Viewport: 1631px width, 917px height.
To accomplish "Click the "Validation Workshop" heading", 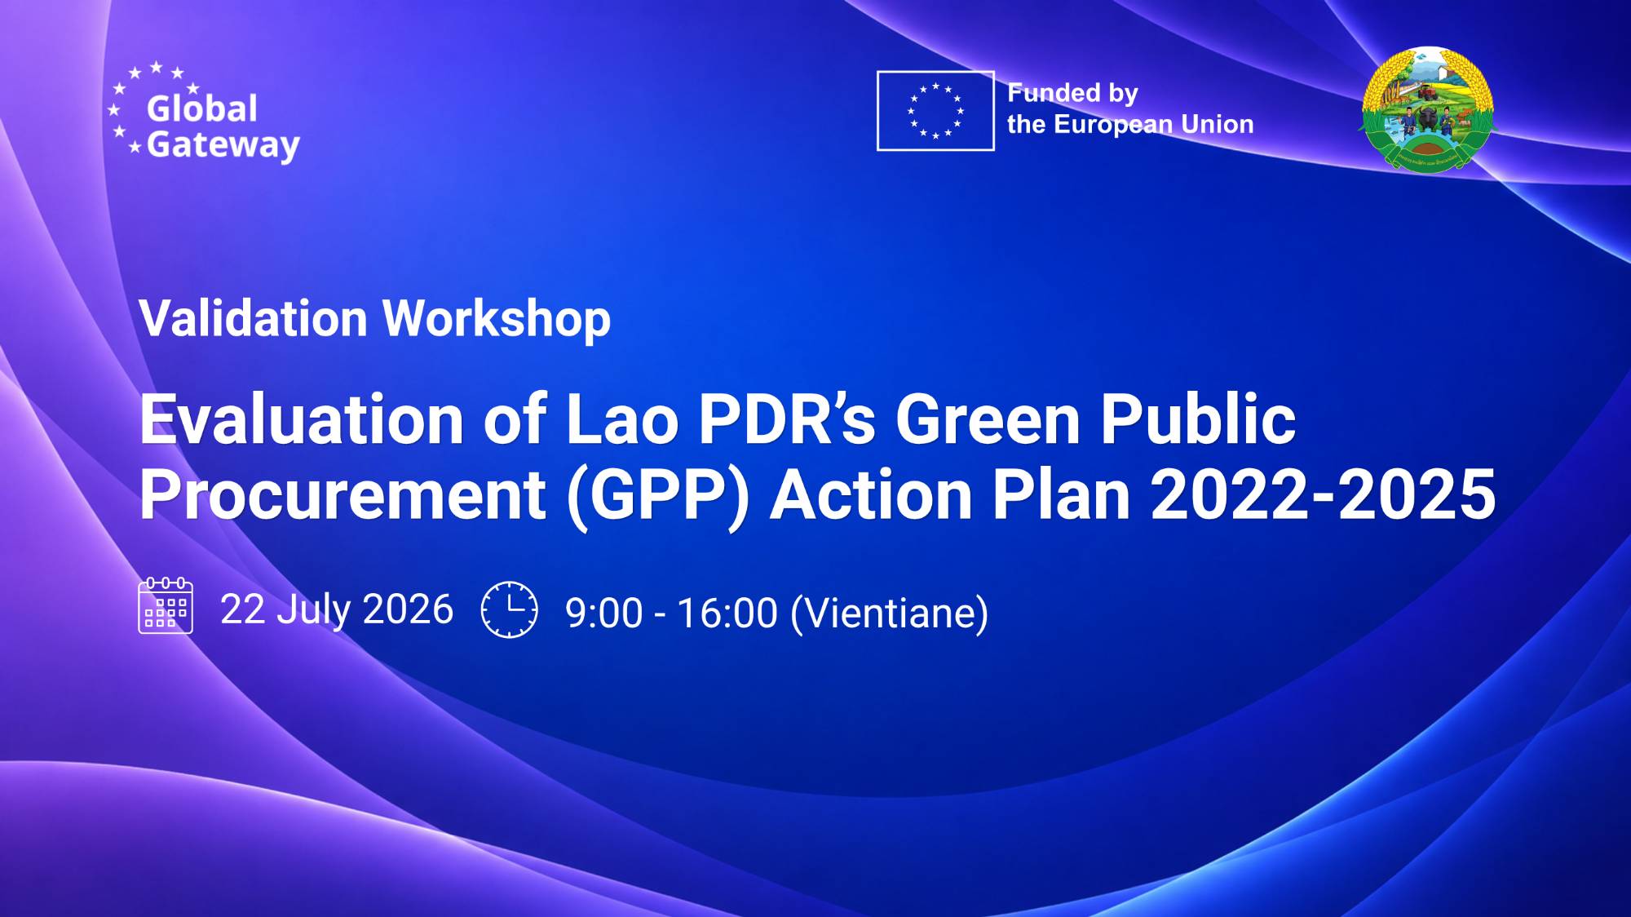I will coord(375,318).
